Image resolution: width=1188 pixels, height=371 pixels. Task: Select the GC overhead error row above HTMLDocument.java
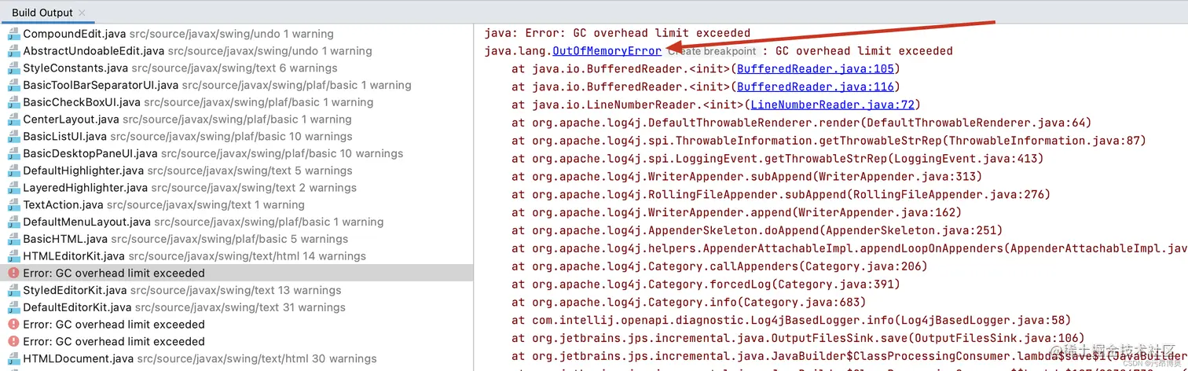tap(237, 342)
